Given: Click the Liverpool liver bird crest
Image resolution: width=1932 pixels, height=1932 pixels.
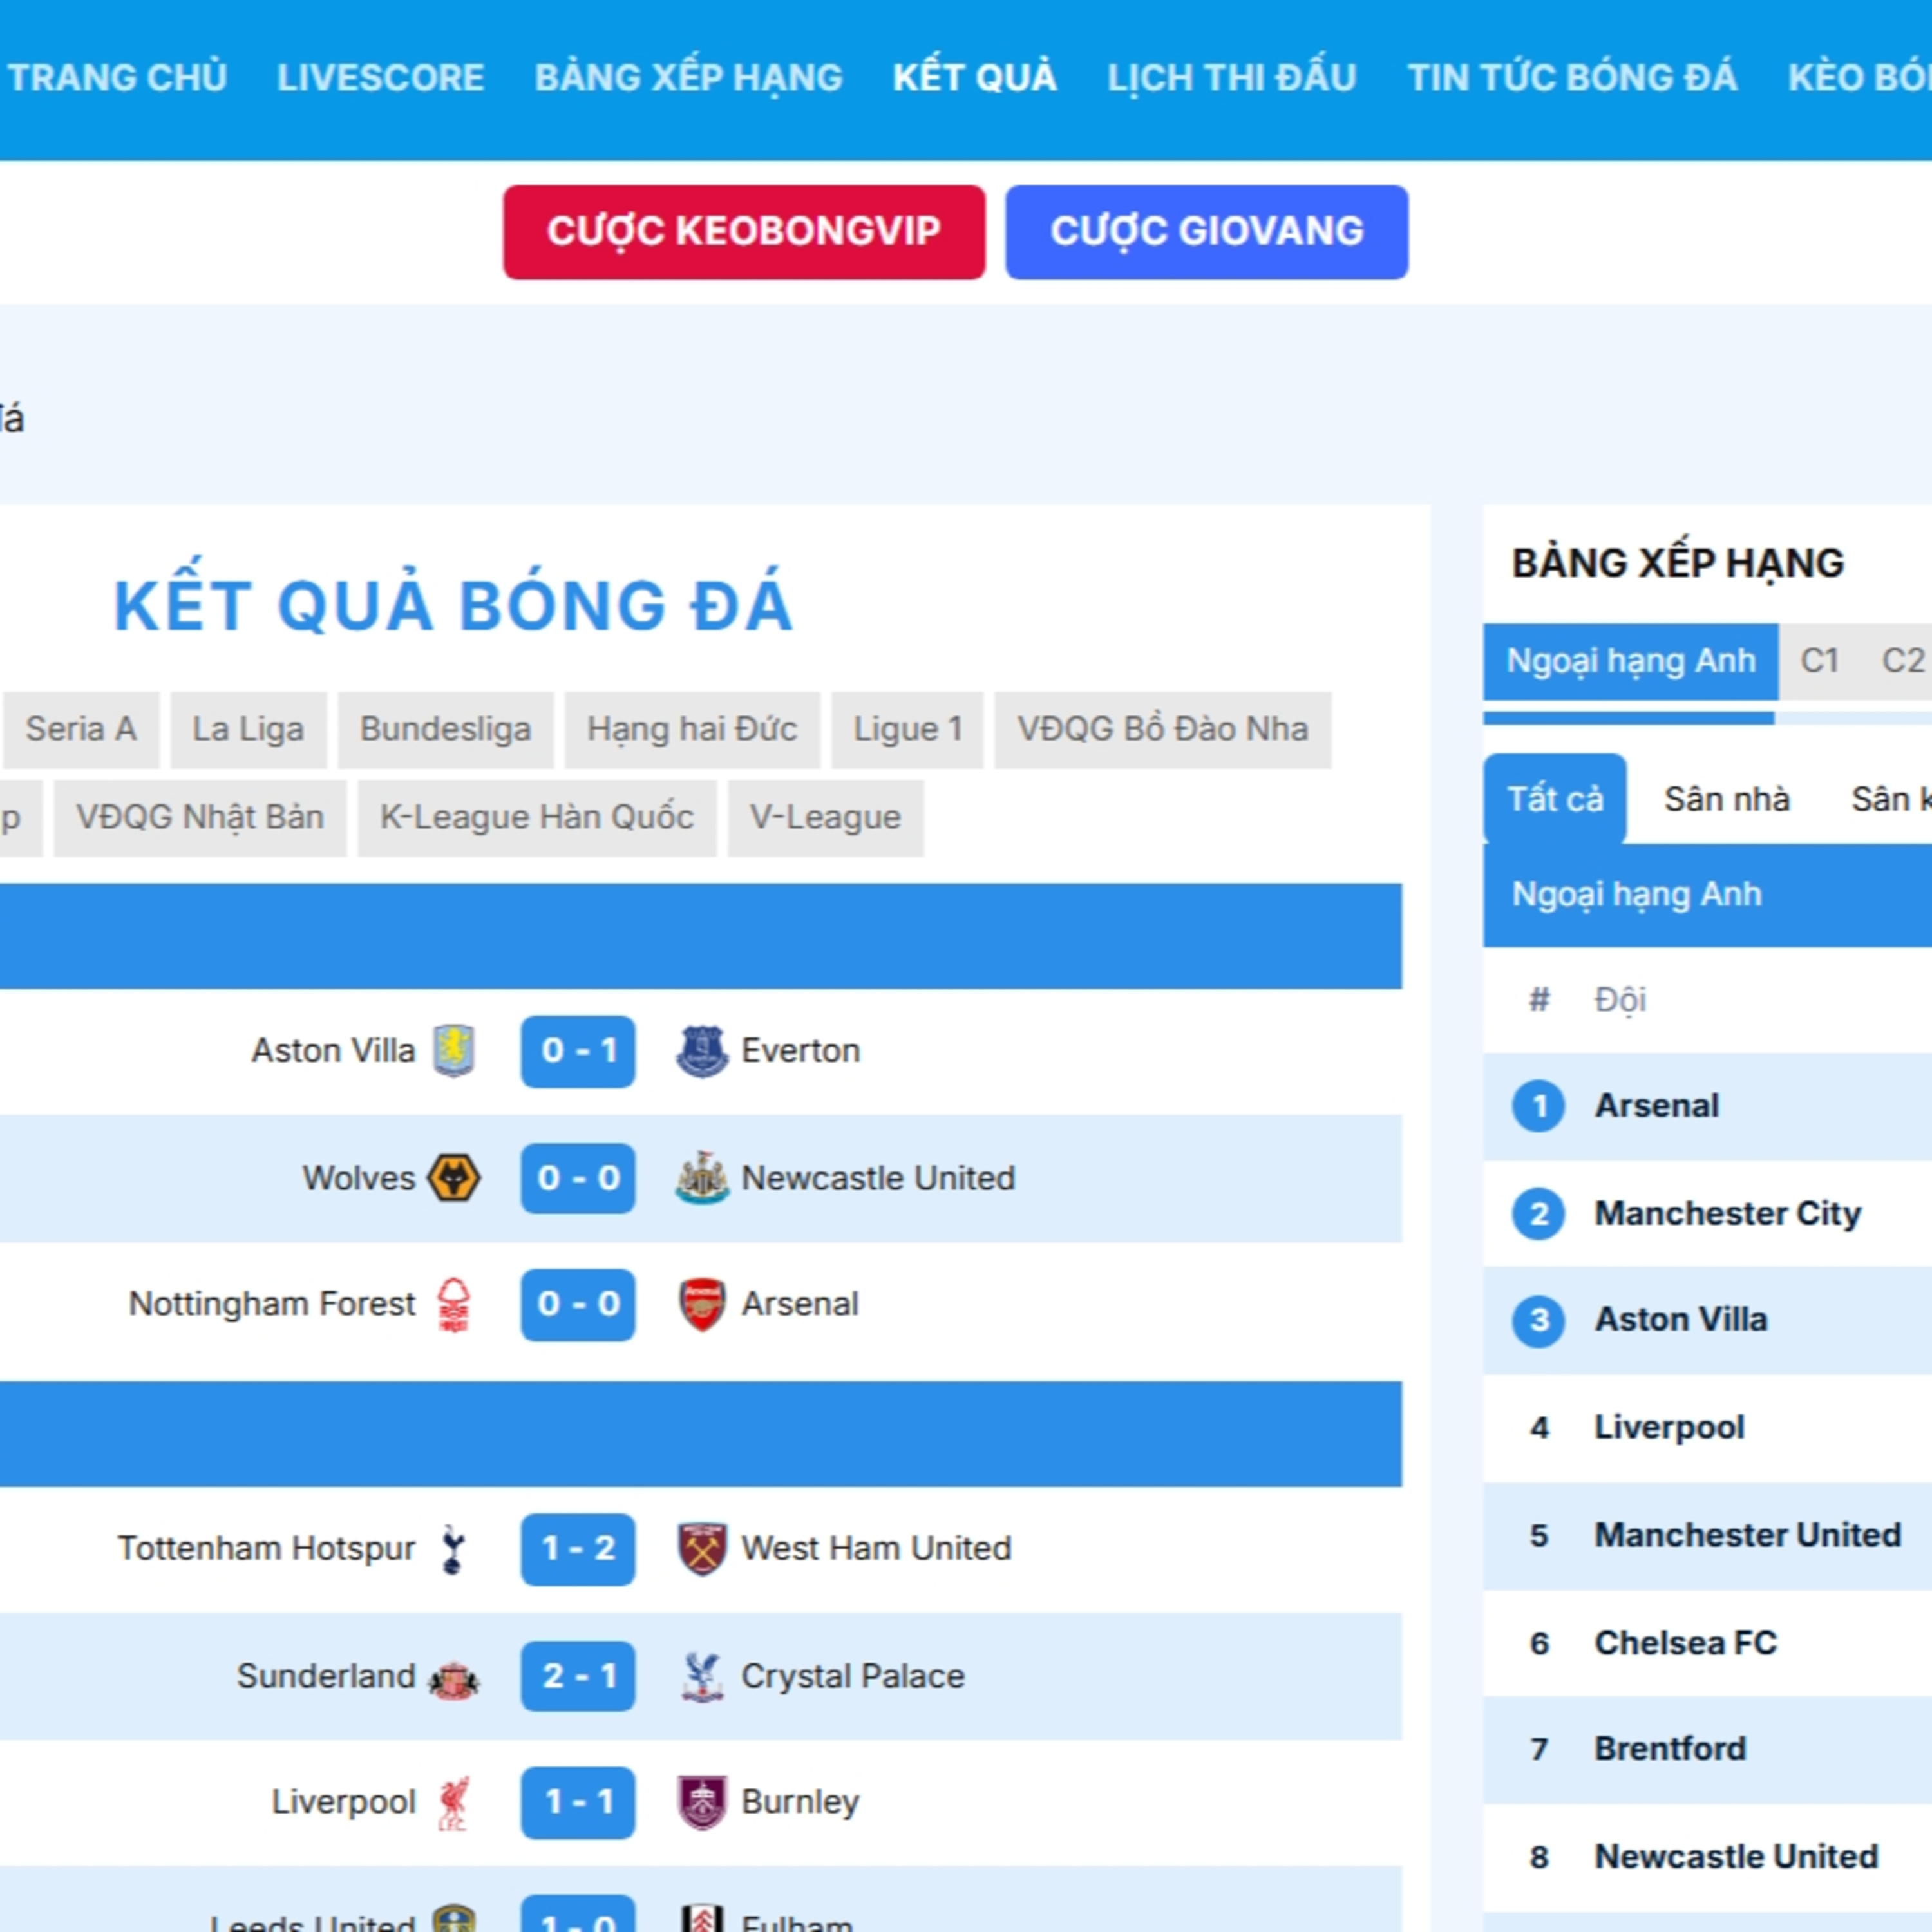Looking at the screenshot, I should click(454, 1802).
